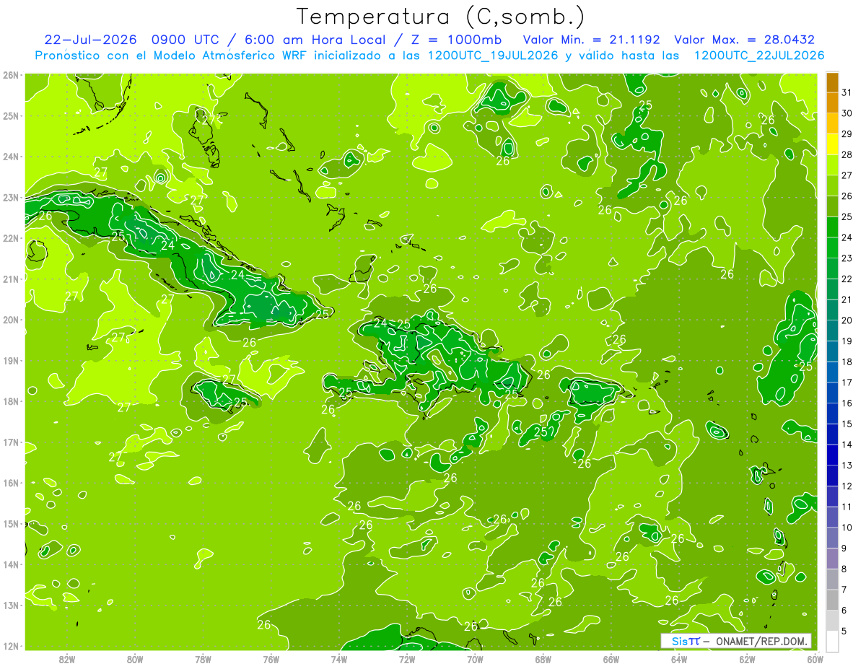Click blue swatch between scale values 15 and 16
Image resolution: width=866 pixels, height=669 pixels.
pos(832,414)
